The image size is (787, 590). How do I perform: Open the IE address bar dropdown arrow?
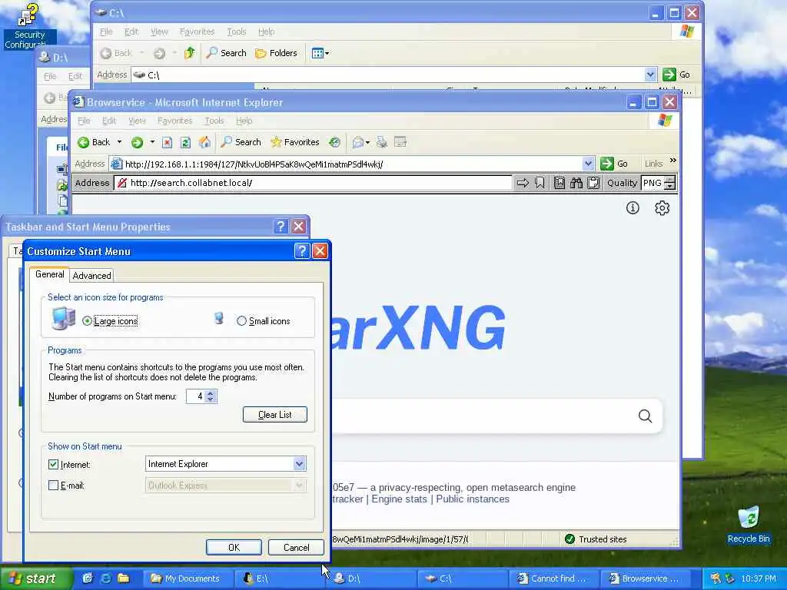pyautogui.click(x=588, y=164)
